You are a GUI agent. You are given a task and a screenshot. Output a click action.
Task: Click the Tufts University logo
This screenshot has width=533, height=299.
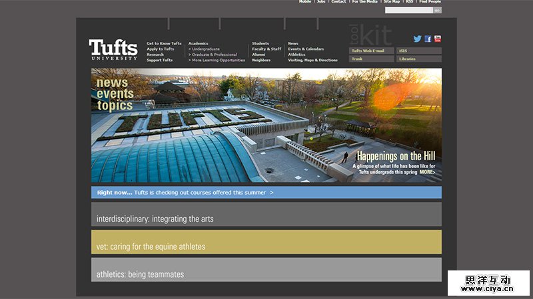click(x=113, y=50)
